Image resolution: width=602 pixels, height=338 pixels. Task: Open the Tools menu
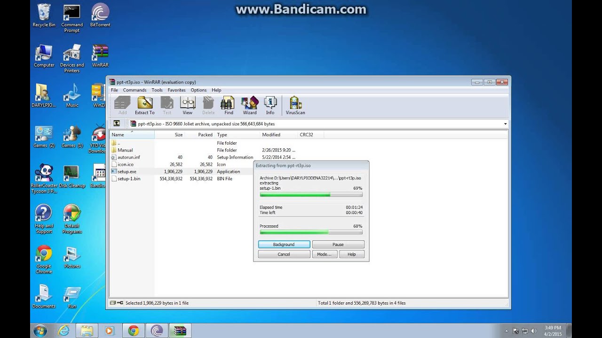157,90
